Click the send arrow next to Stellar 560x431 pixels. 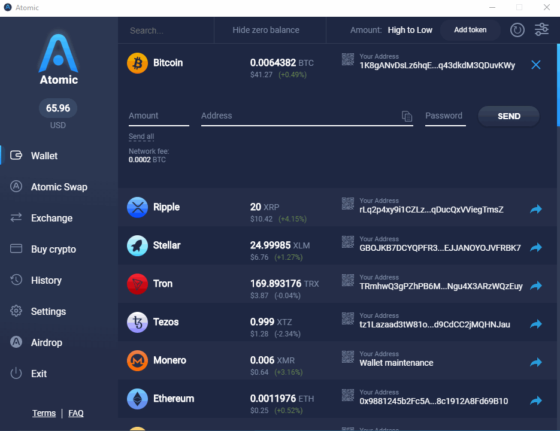tap(536, 247)
